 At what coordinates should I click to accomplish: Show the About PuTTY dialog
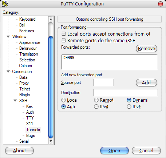[x=19, y=151]
